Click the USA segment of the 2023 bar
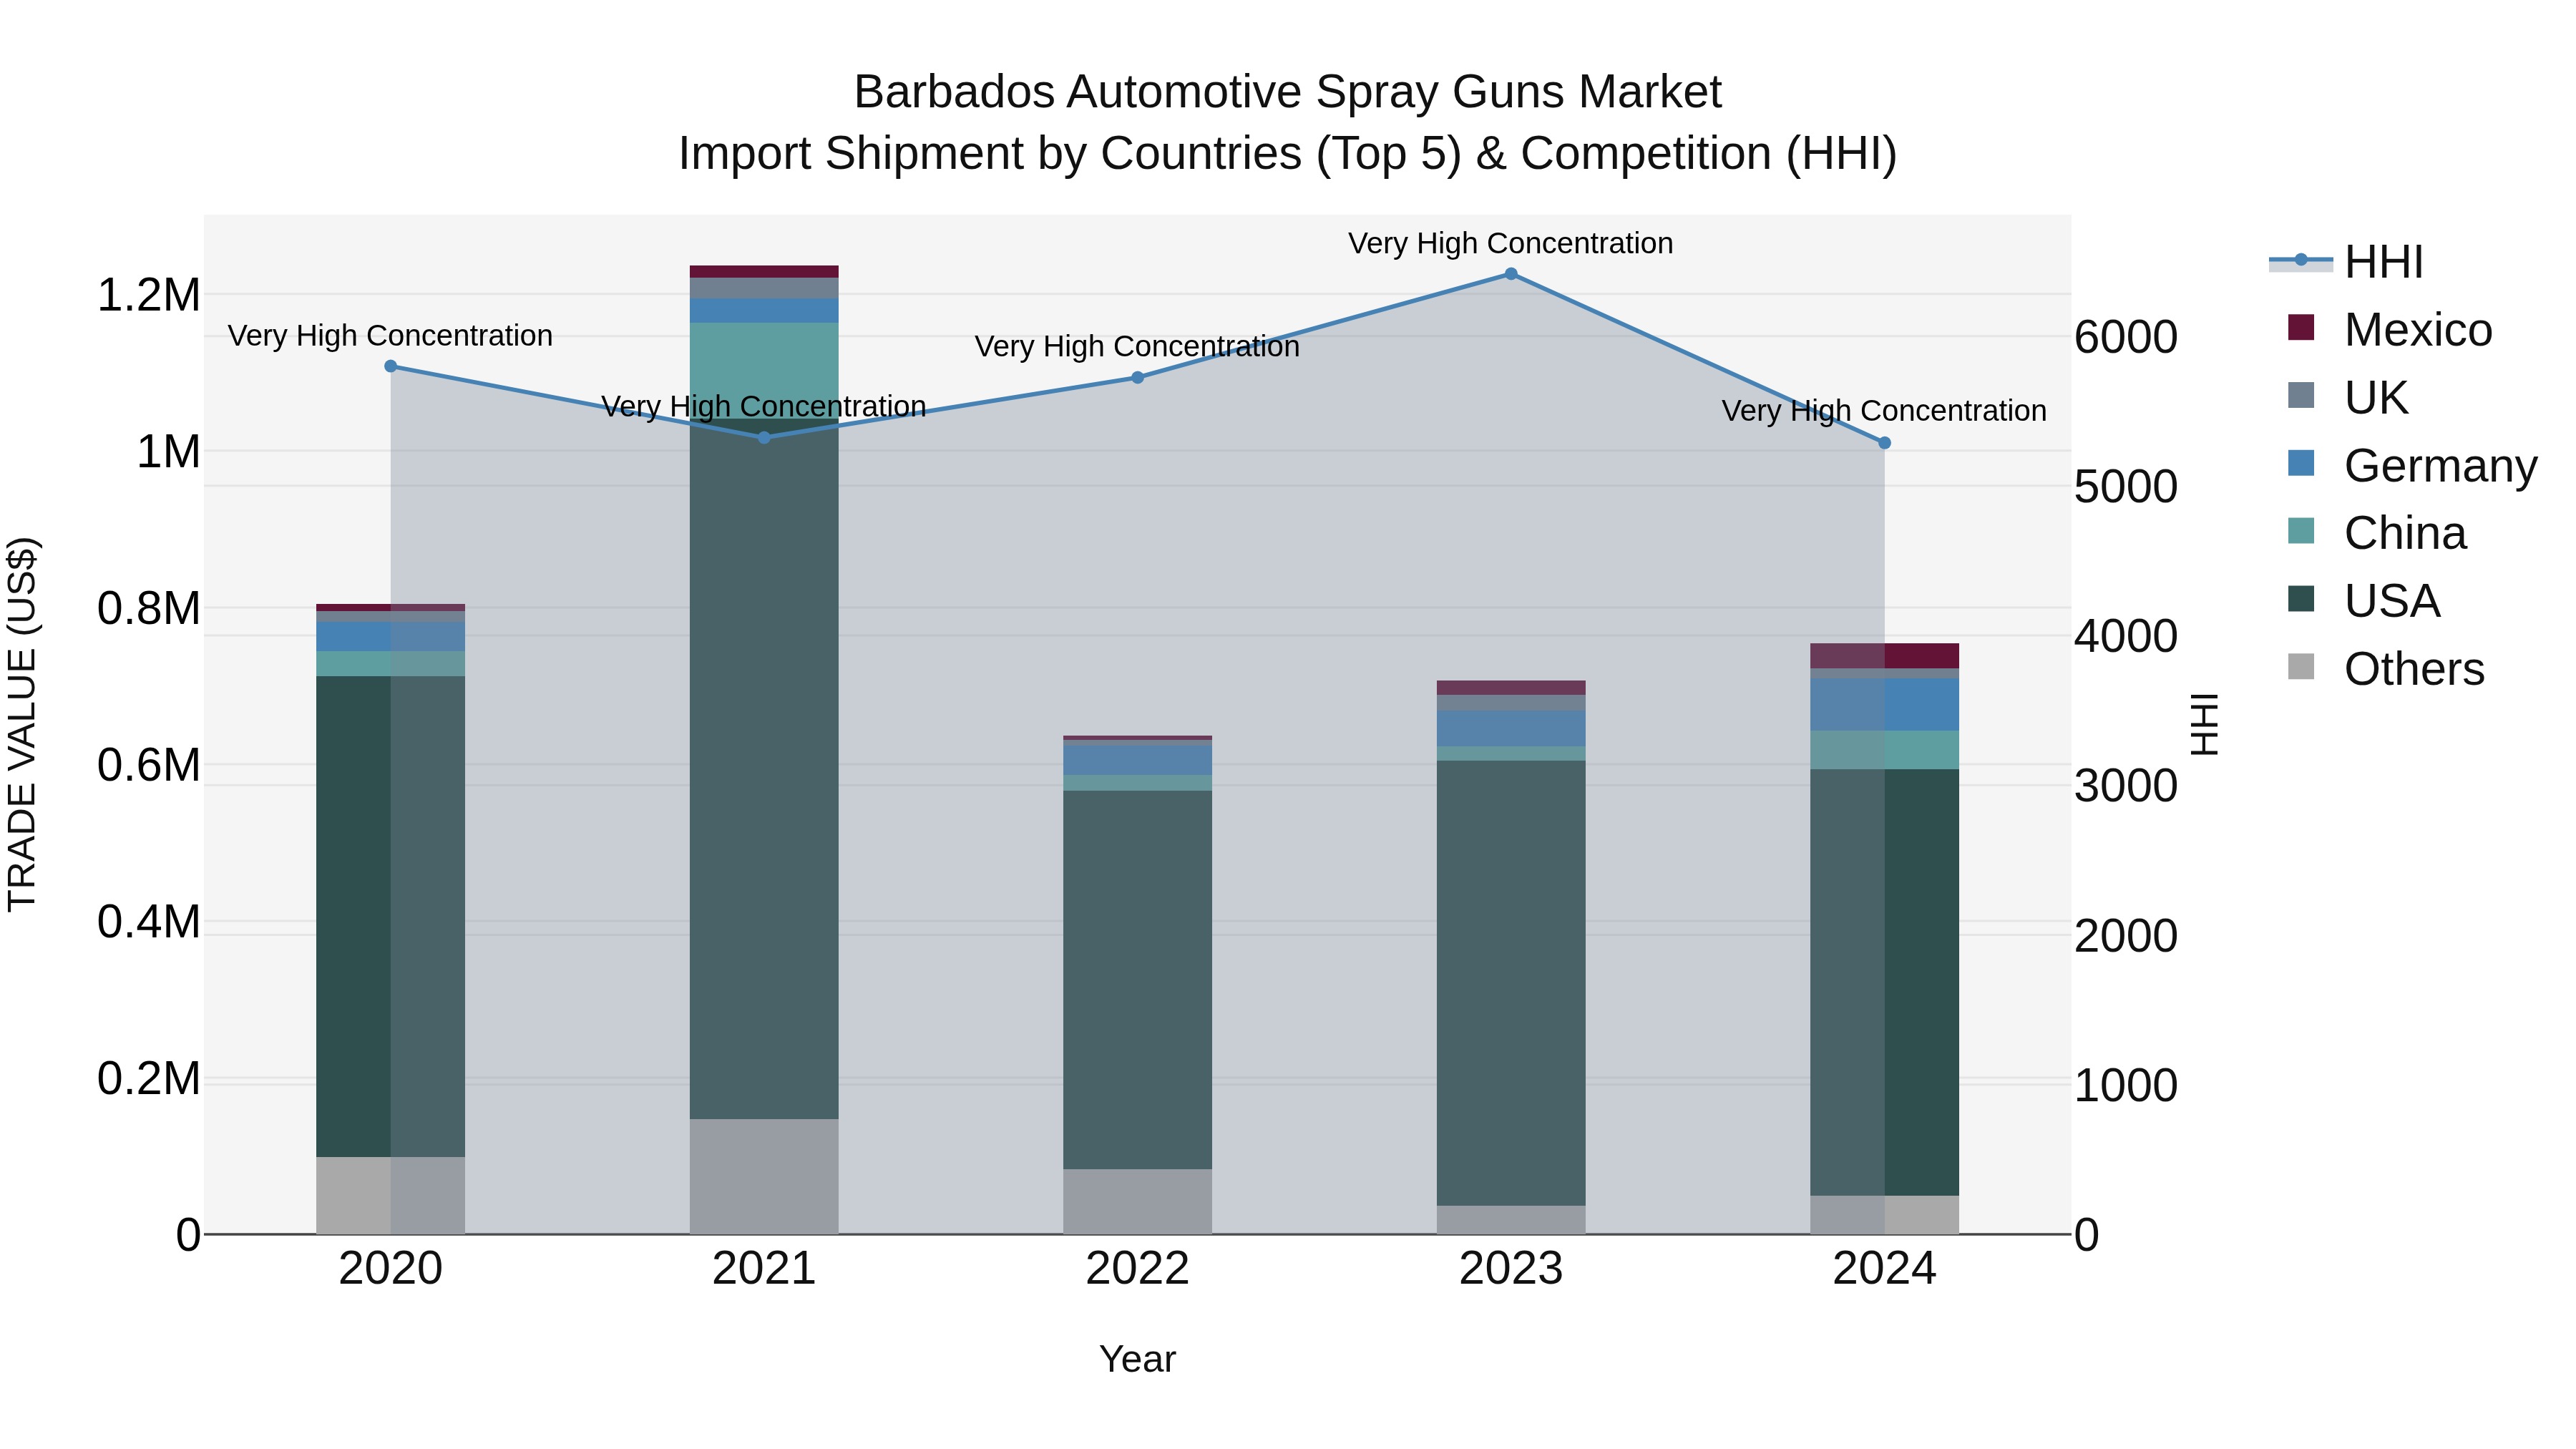The image size is (2576, 1449). (1511, 983)
